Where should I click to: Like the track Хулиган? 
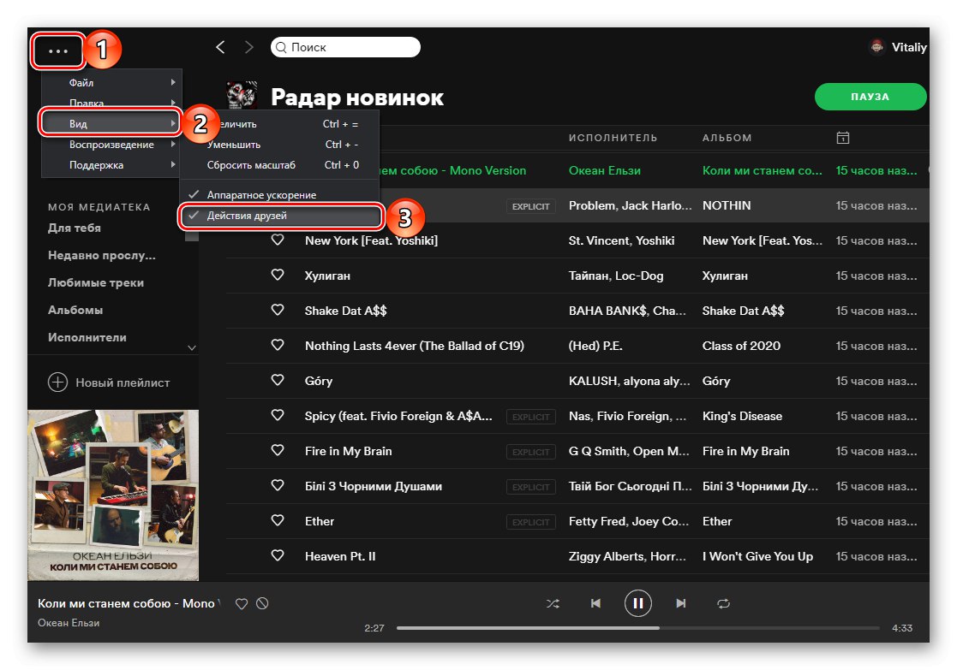click(278, 275)
